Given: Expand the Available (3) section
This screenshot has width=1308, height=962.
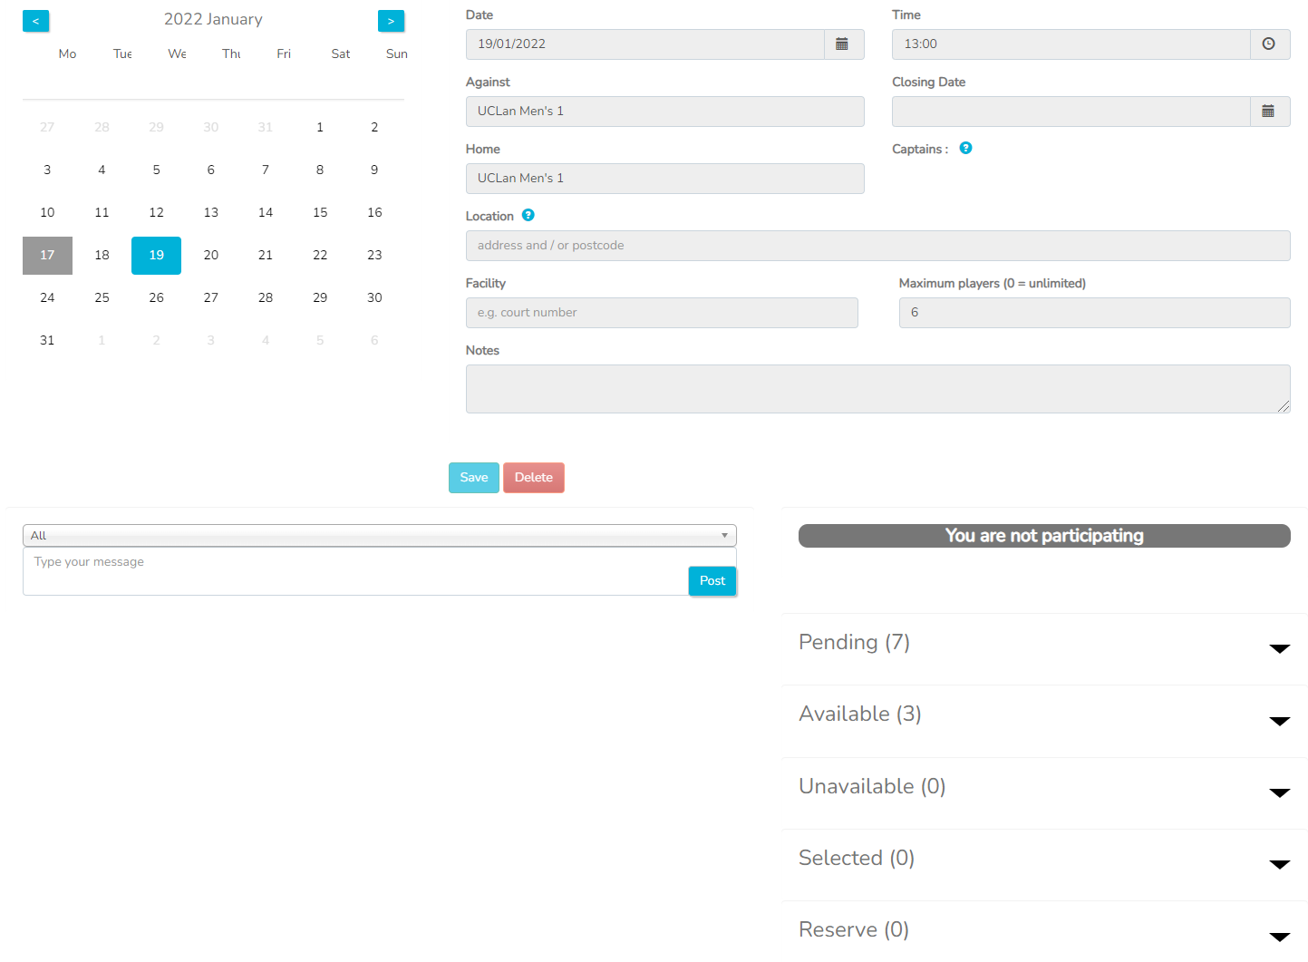Looking at the screenshot, I should point(1279,721).
